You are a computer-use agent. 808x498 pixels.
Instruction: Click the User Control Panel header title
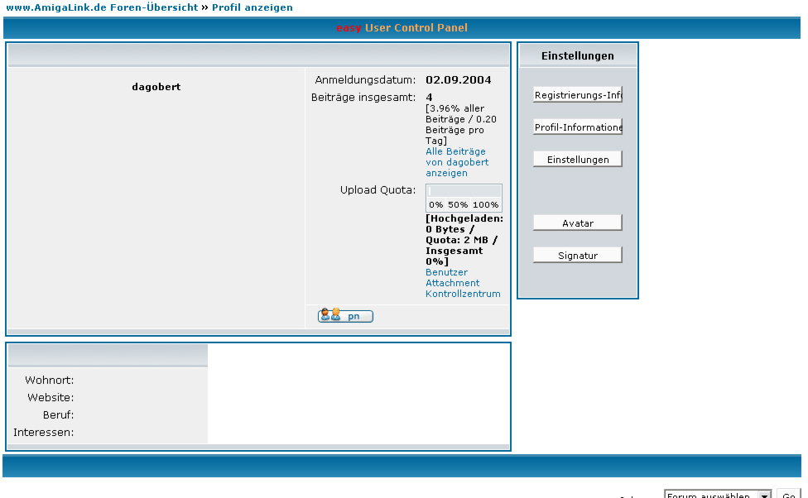[416, 28]
